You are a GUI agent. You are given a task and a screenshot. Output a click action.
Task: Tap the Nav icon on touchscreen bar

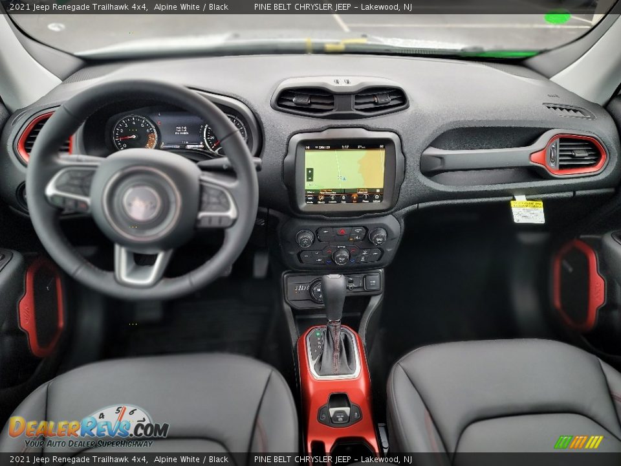tap(354, 198)
